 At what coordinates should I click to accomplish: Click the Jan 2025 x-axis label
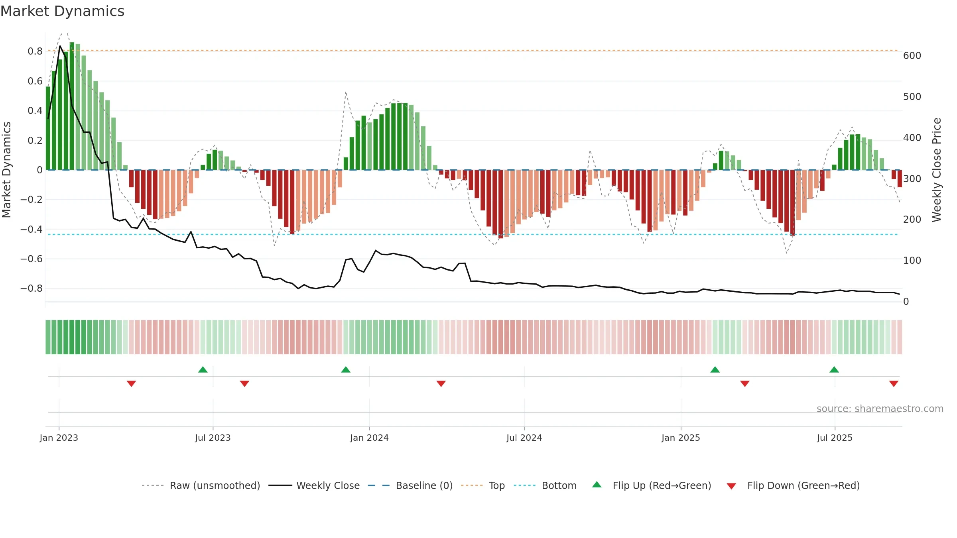coord(681,438)
